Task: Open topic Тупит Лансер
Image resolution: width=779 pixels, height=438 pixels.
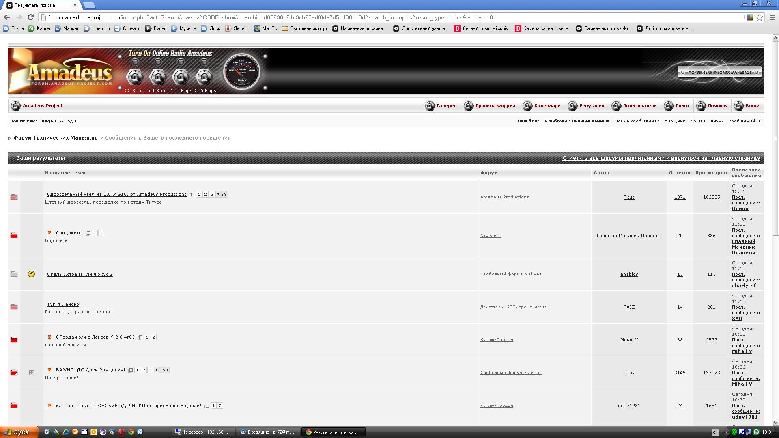Action: click(x=63, y=304)
